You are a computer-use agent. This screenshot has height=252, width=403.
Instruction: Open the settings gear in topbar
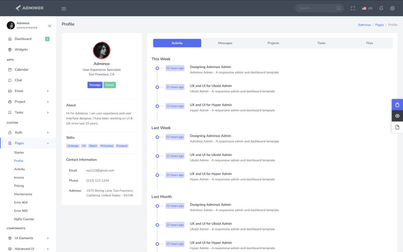click(392, 8)
